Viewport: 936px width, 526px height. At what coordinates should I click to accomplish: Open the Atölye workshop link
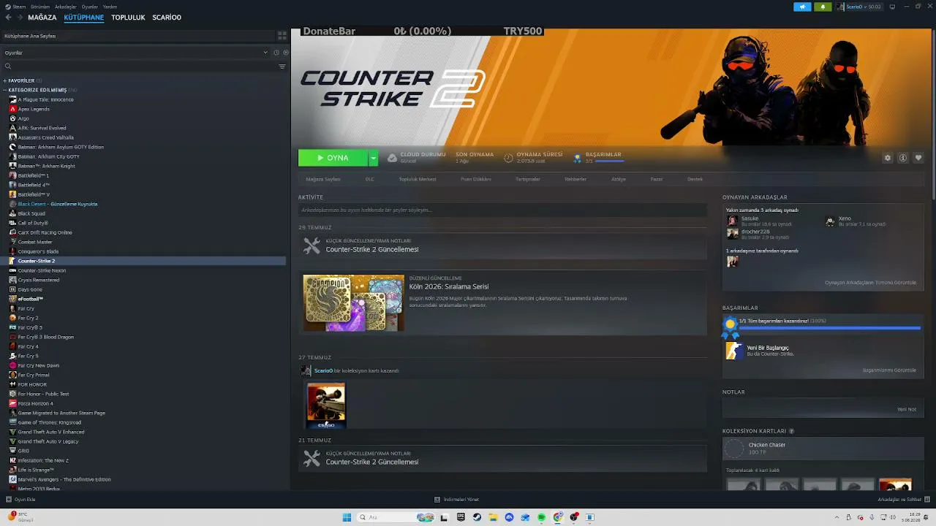click(619, 179)
